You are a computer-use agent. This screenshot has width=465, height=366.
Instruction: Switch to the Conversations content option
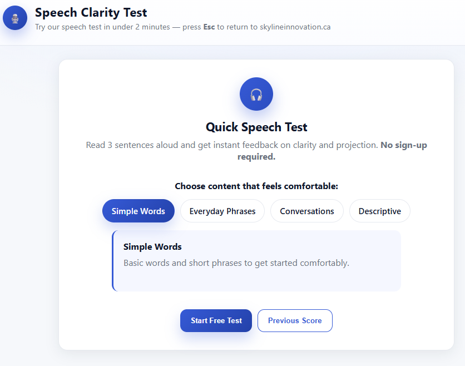(x=307, y=211)
